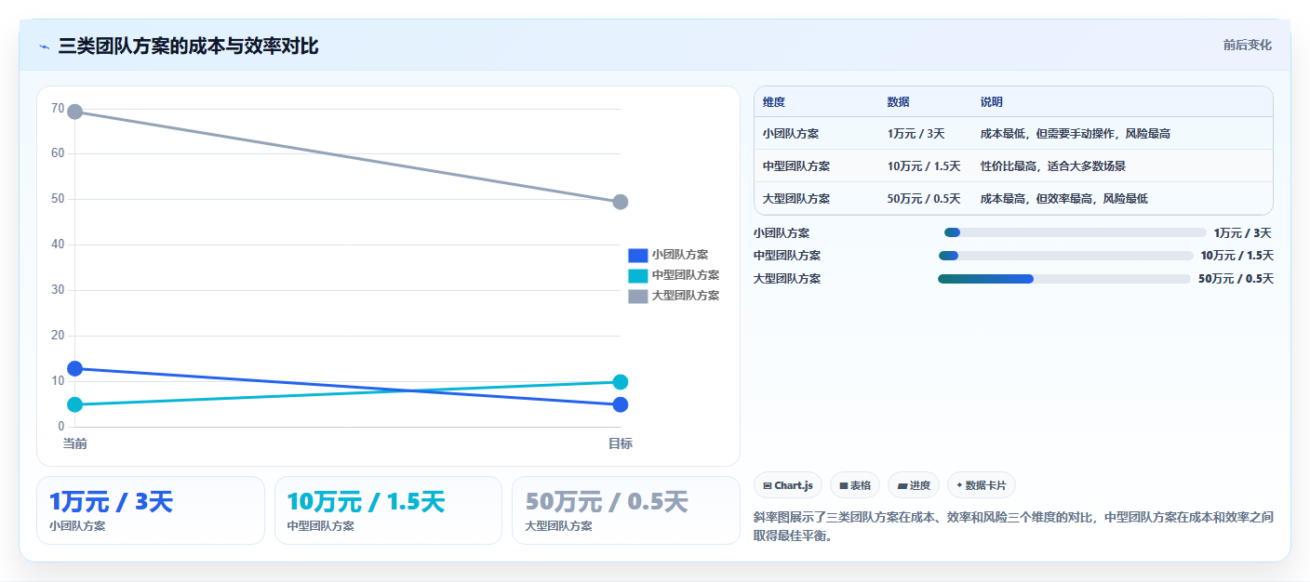
Task: Click the cyan 中型团队方案 point at 当前
Action: pos(75,404)
